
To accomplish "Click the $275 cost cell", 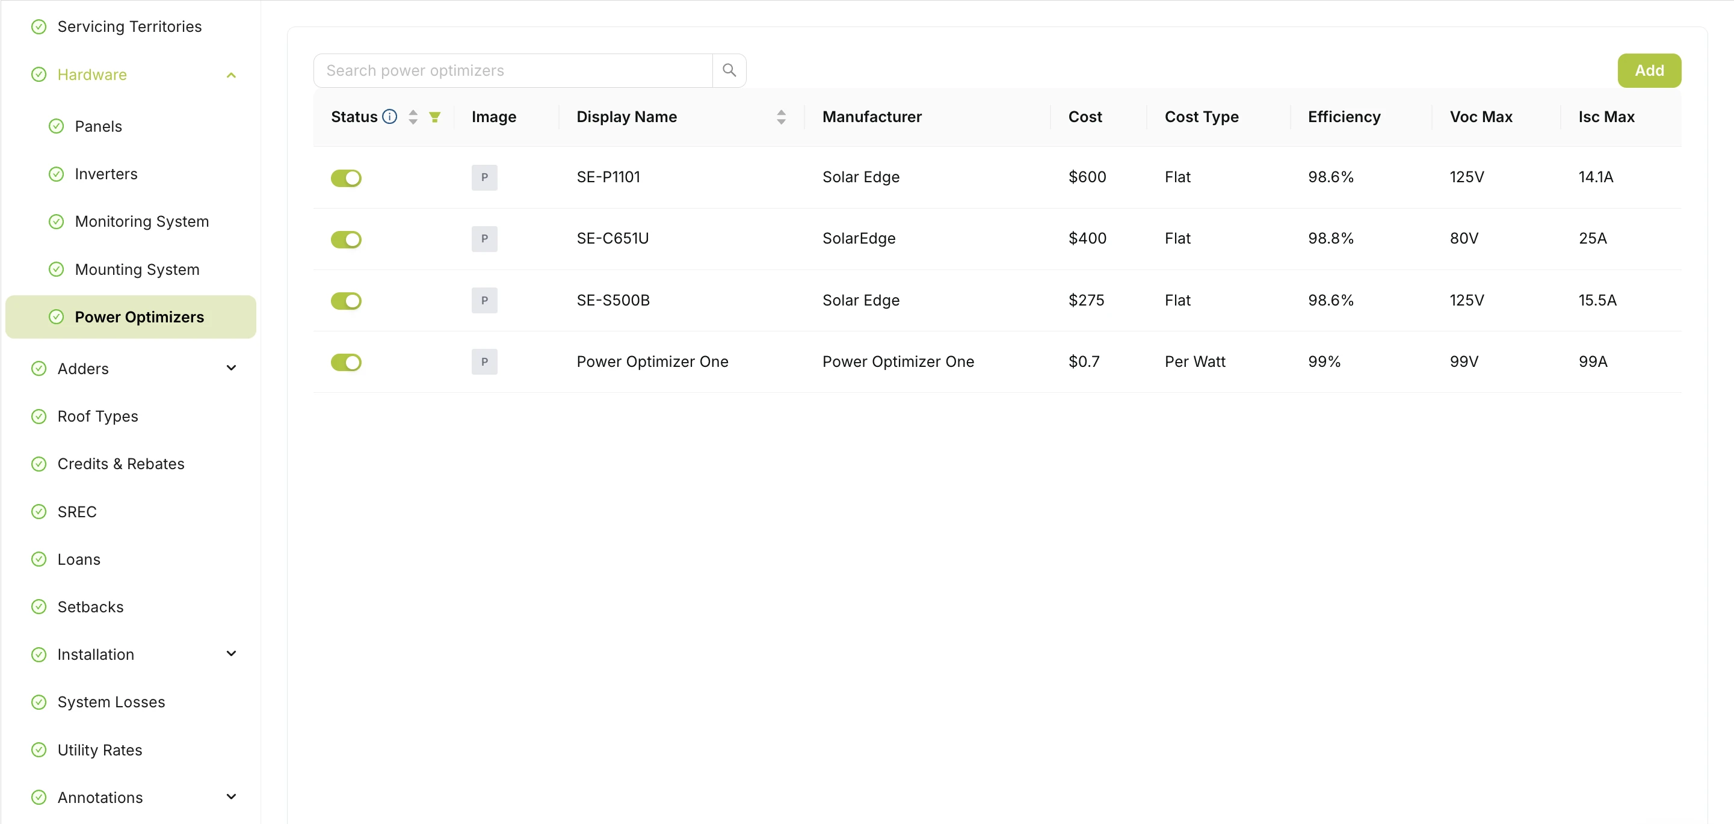I will point(1086,300).
